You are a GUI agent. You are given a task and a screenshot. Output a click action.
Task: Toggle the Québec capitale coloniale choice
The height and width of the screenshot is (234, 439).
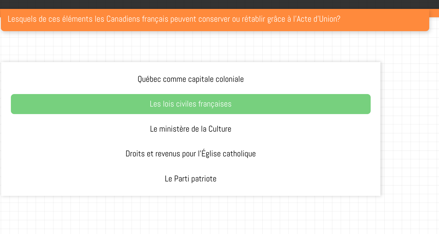[190, 79]
